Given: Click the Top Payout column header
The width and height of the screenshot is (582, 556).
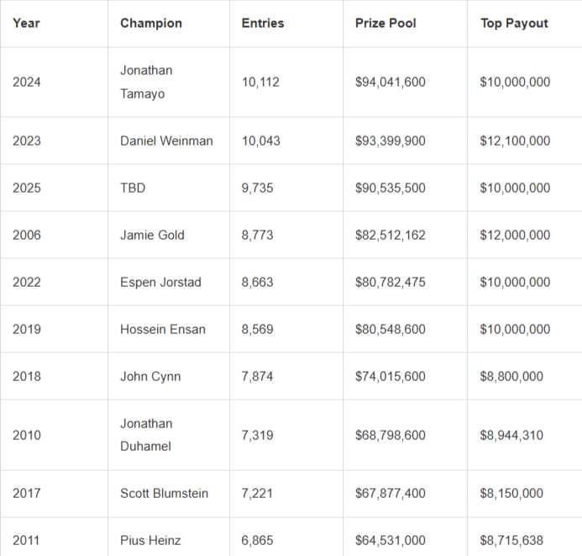Looking at the screenshot, I should click(x=514, y=23).
